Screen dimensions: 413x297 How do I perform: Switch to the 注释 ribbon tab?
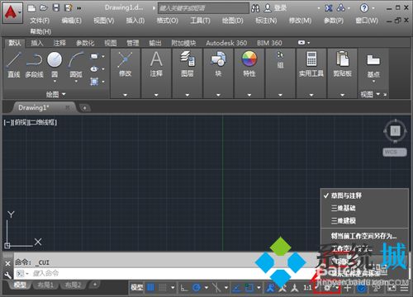[59, 43]
